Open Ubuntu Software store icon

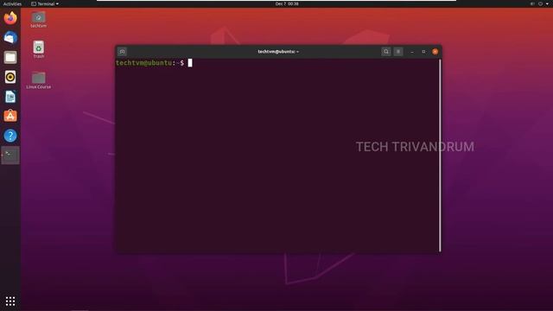tap(10, 116)
